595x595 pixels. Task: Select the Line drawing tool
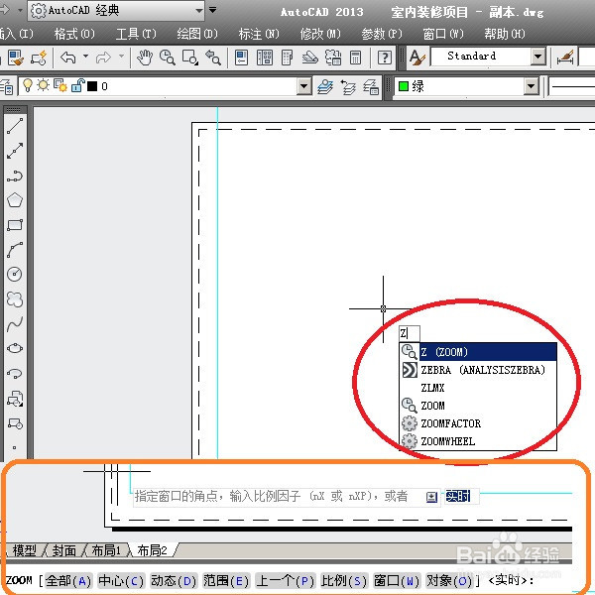pos(15,126)
